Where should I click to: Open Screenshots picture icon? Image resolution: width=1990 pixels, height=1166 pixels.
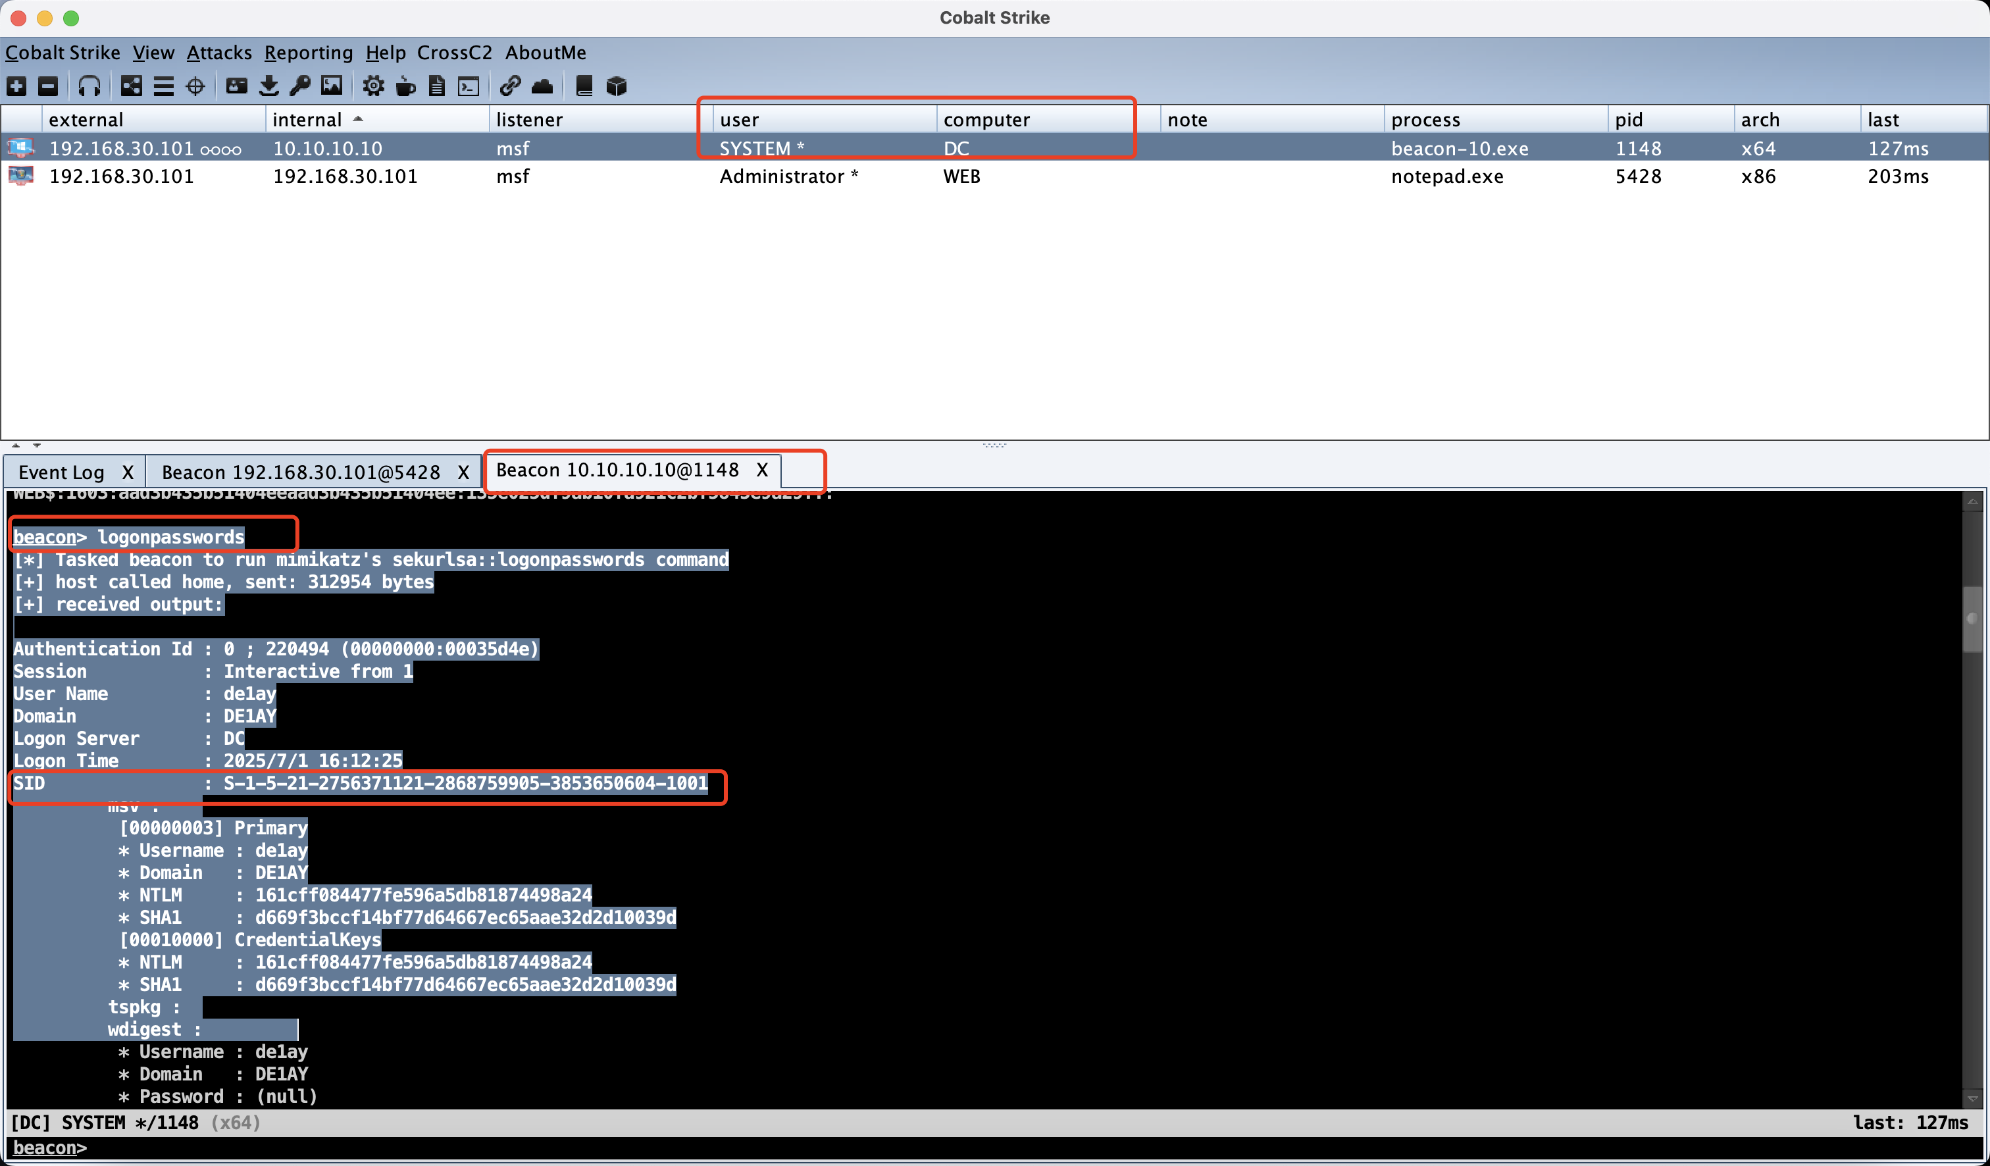332,86
